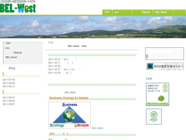Click the Business Ecology Lifestyle triangle image
Viewport: 186px width, 140px height.
click(69, 115)
